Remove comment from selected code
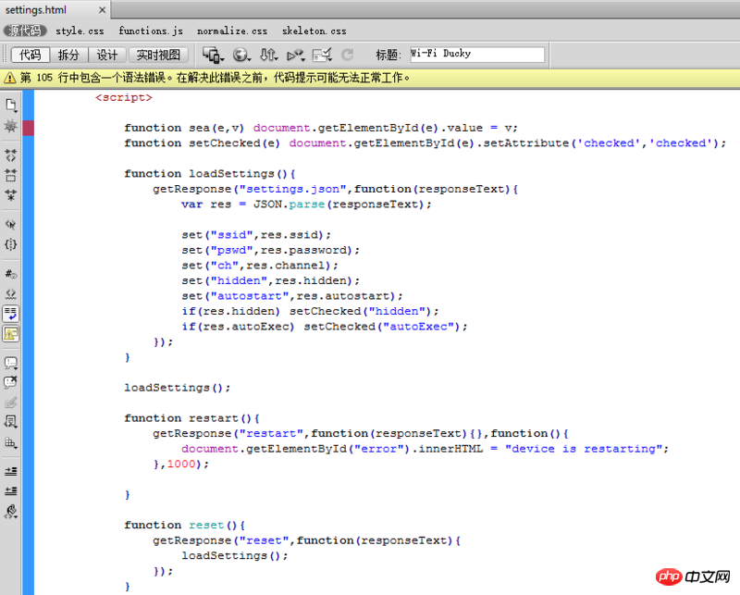 [x=10, y=382]
